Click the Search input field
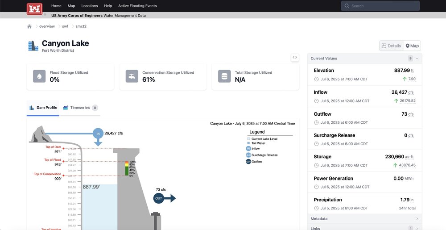This screenshot has height=230, width=446. pos(384,6)
